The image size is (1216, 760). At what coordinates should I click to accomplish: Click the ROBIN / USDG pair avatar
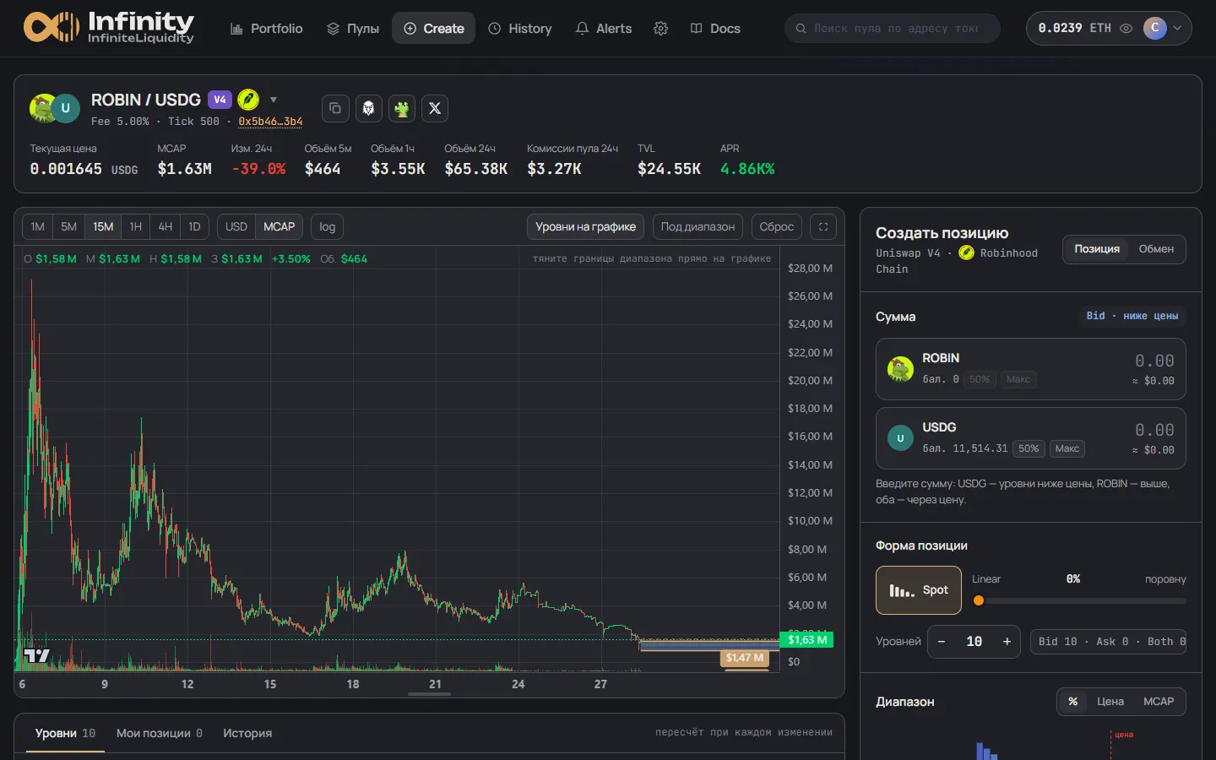[55, 108]
